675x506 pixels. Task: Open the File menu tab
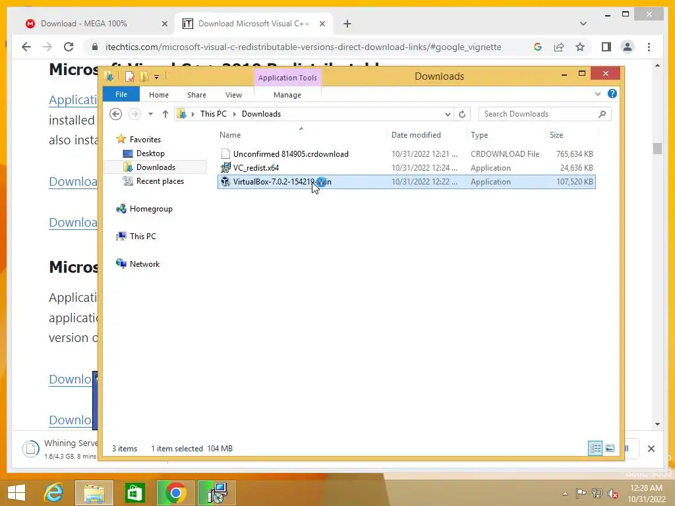[x=121, y=94]
